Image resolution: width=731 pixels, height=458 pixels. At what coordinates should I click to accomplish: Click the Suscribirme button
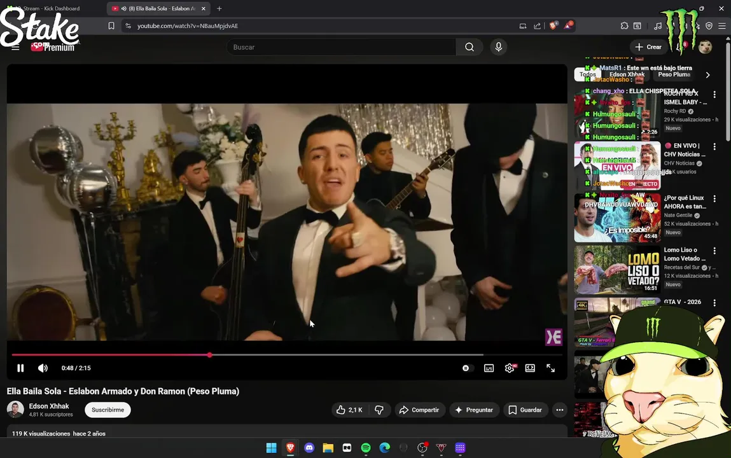tap(108, 410)
